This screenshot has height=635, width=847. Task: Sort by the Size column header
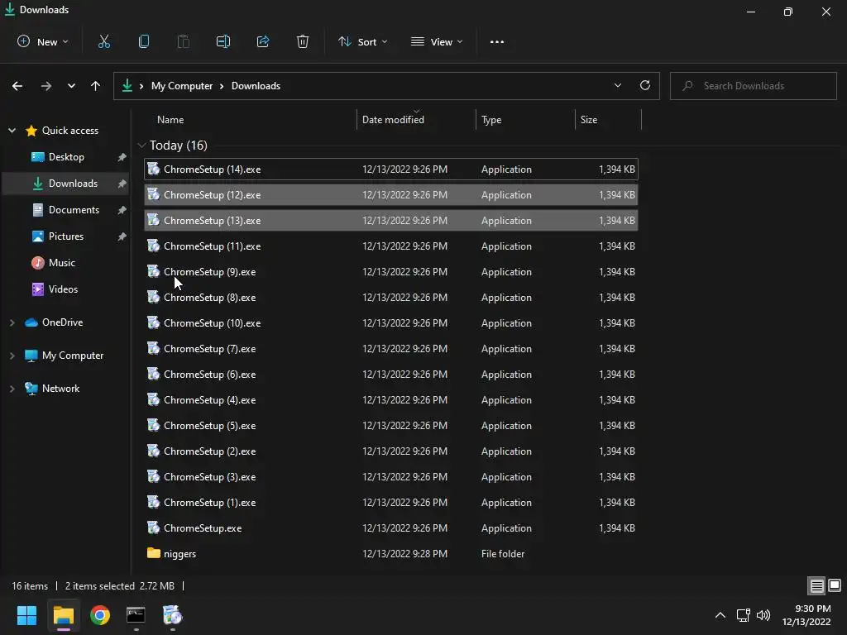tap(589, 120)
